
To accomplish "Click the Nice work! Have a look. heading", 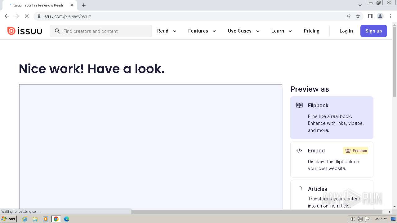I will pyautogui.click(x=92, y=69).
